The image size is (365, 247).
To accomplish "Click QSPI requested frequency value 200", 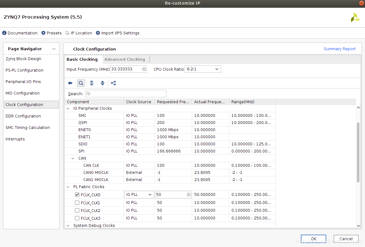I will (x=161, y=123).
